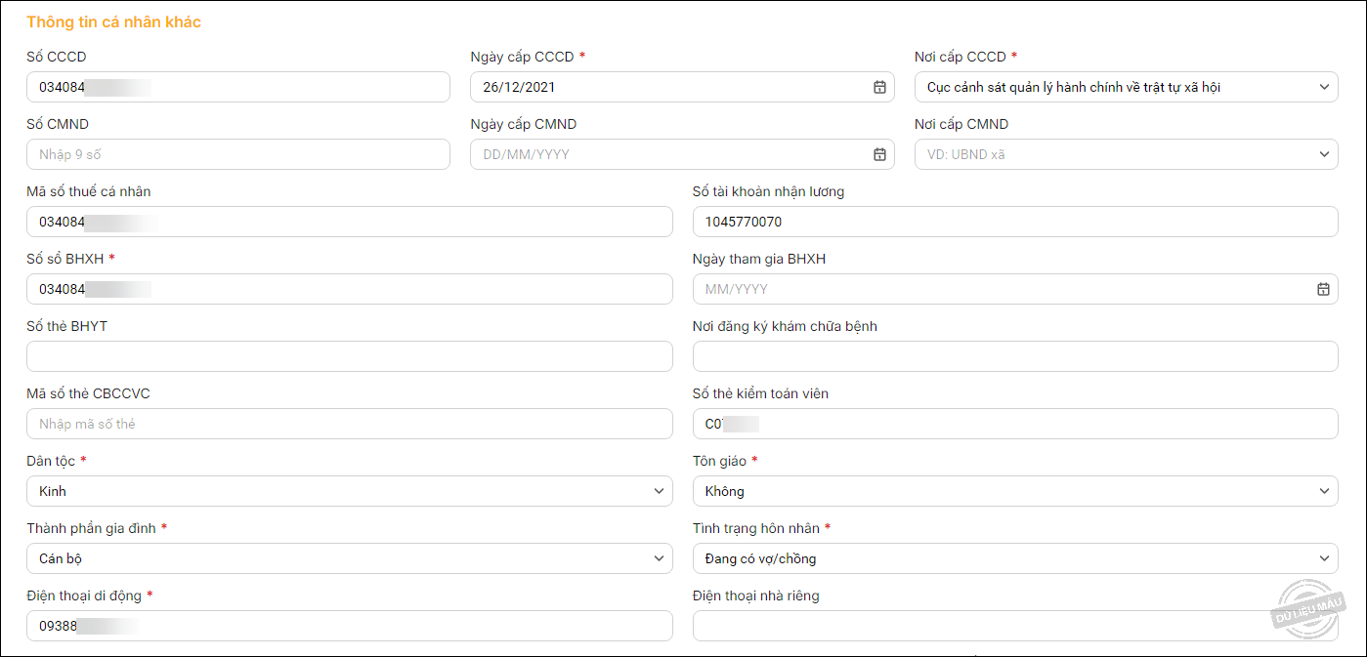Click the Số thẻ BHYT field
The image size is (1367, 657).
[349, 356]
